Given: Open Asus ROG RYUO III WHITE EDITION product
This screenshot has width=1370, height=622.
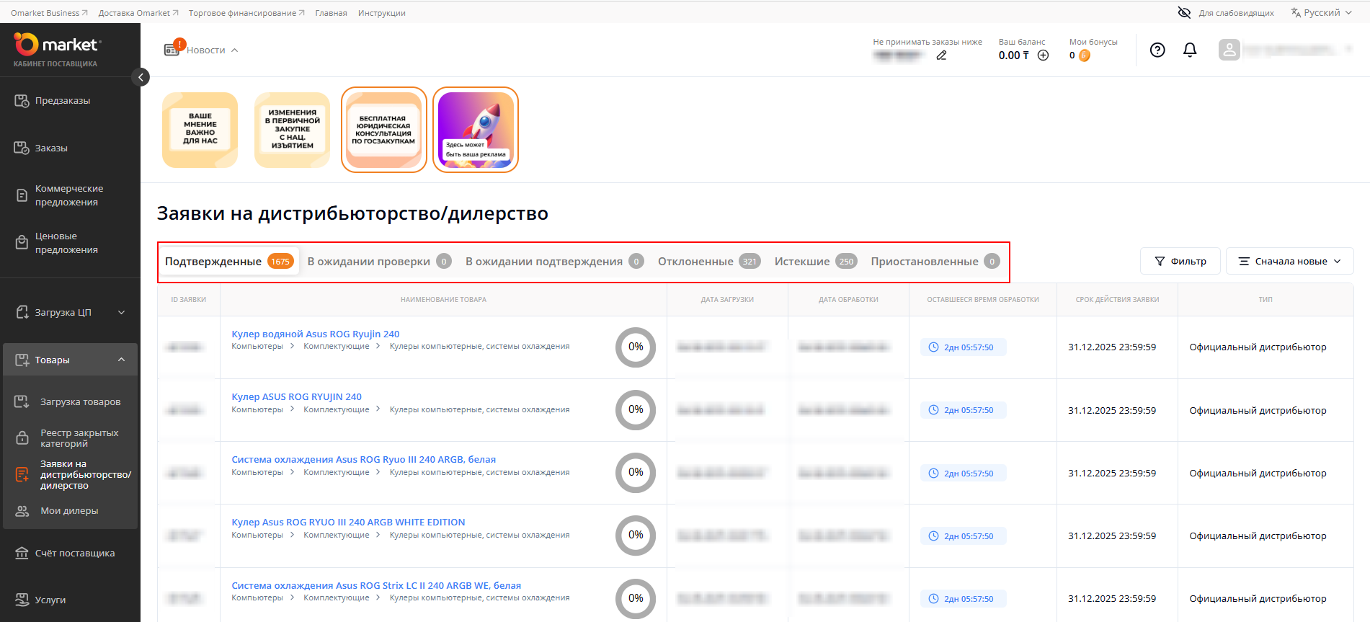Looking at the screenshot, I should [348, 522].
